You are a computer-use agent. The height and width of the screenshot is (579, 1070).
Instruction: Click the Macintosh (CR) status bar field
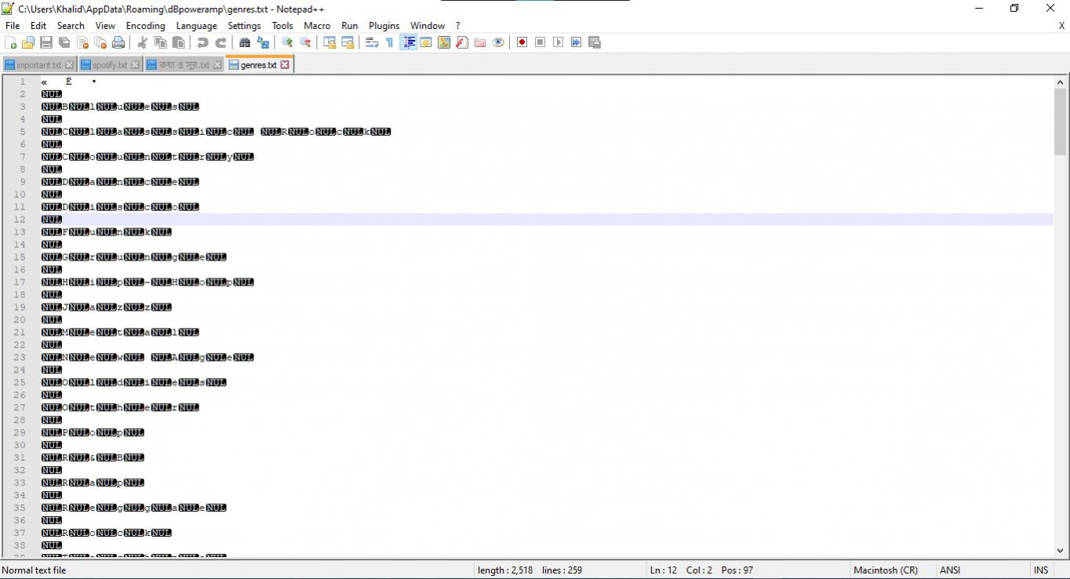point(885,570)
